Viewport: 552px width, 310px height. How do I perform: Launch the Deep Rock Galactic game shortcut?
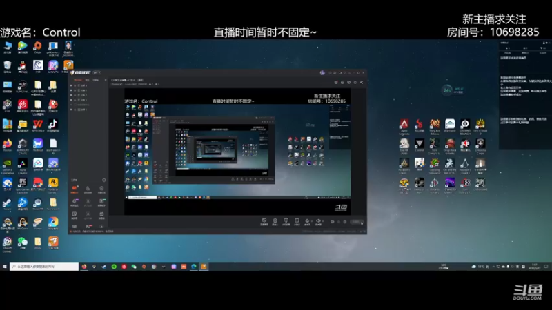click(450, 147)
